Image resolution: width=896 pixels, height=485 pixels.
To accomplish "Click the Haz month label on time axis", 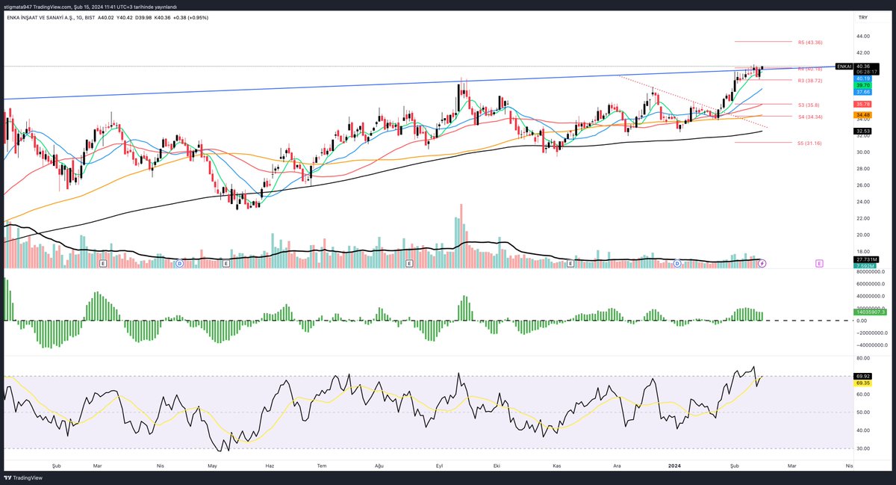I will [270, 464].
